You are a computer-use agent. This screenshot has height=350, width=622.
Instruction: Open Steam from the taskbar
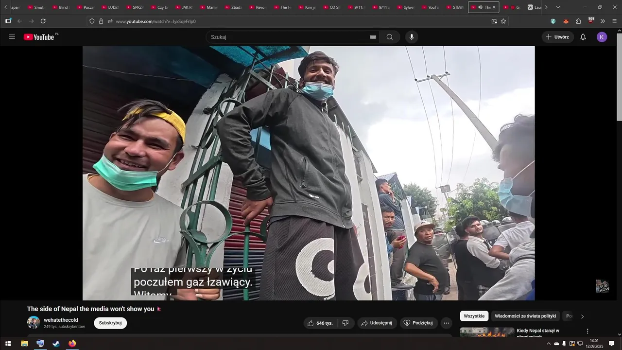pyautogui.click(x=56, y=344)
